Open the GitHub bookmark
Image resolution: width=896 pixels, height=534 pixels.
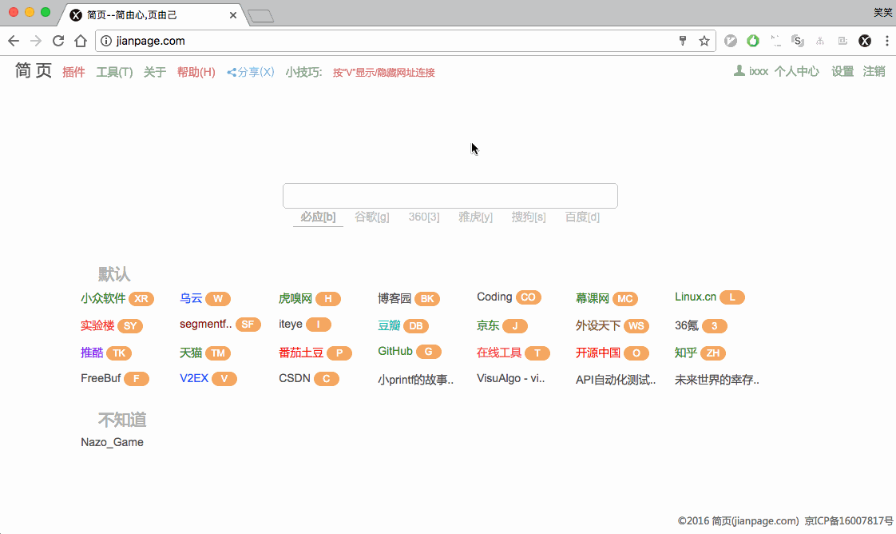point(394,351)
